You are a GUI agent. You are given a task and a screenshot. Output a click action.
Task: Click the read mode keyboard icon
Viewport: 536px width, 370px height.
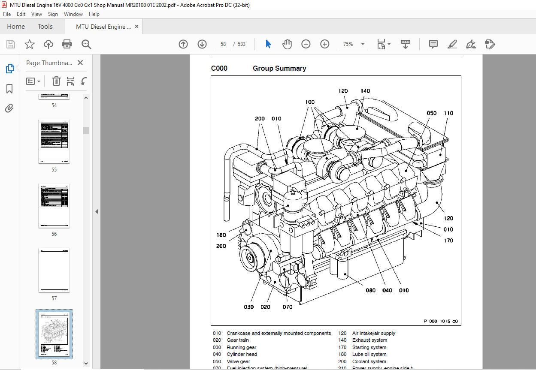pyautogui.click(x=406, y=44)
